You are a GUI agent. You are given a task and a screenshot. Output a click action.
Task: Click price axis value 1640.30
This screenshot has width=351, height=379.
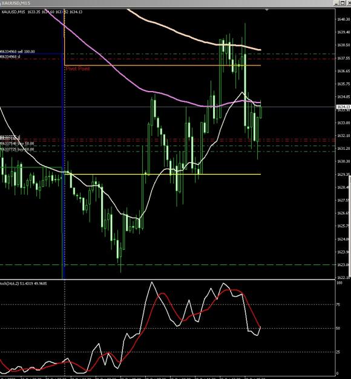tap(343, 19)
